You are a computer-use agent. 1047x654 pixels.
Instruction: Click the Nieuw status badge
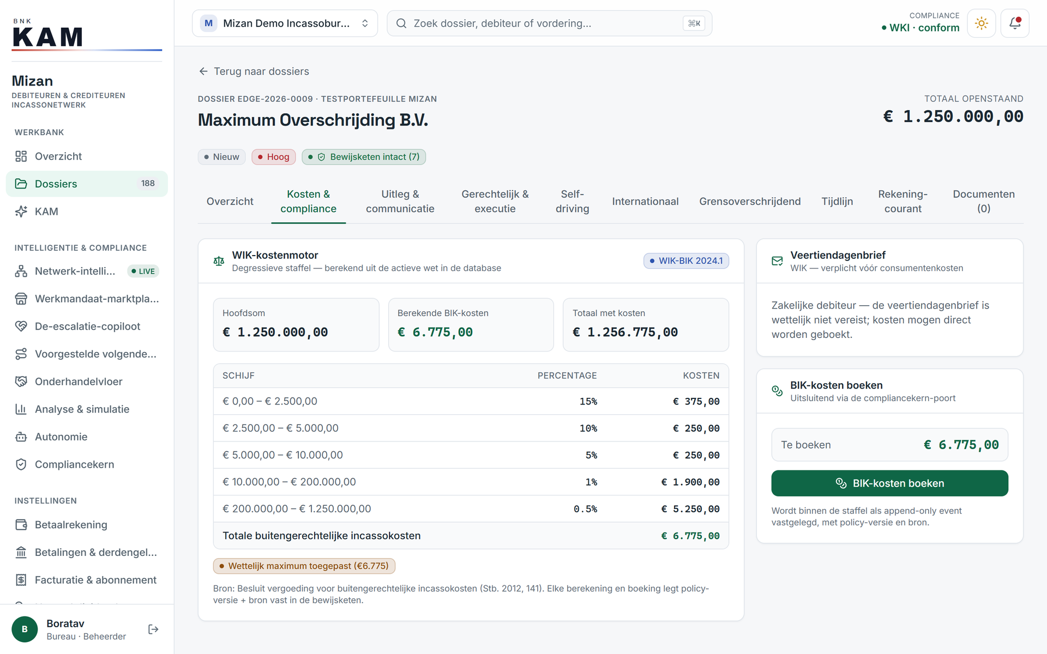pos(221,157)
